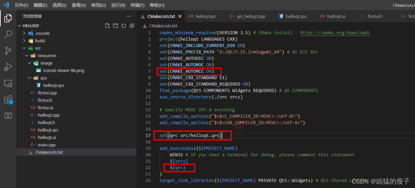Screen dimensions: 415x188
Task: Open the 运行(R) menu
Action: [118, 5]
